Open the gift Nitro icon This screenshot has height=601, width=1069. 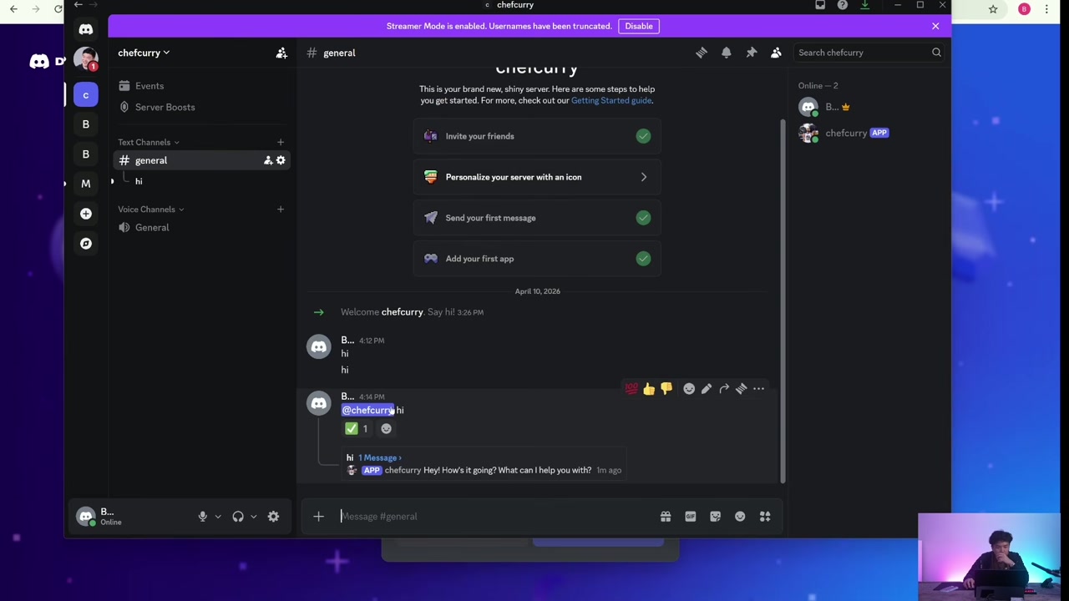click(666, 517)
